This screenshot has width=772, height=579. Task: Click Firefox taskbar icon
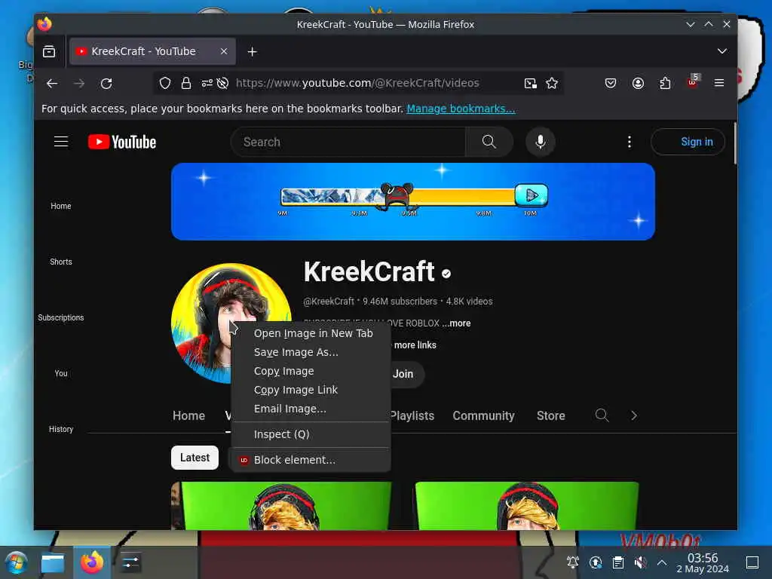(x=91, y=562)
